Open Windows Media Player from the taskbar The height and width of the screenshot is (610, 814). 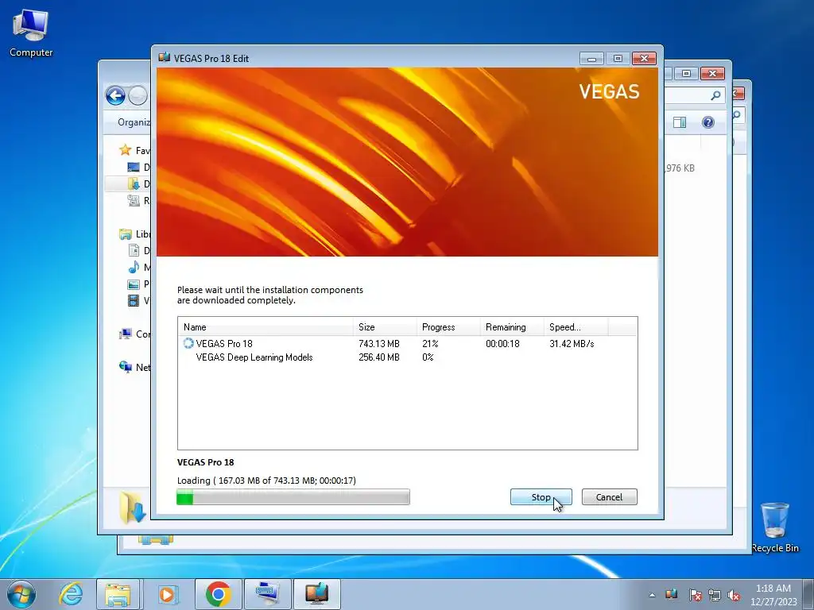click(167, 594)
